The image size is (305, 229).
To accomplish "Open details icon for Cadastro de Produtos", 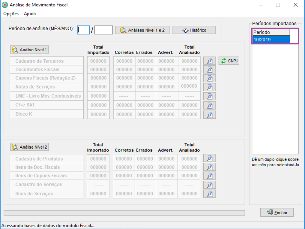I will pyautogui.click(x=210, y=158).
